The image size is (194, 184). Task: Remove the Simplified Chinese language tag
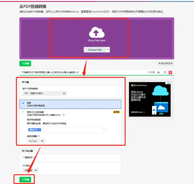click(x=40, y=130)
